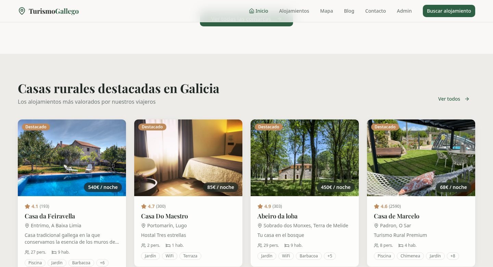The width and height of the screenshot is (493, 267).
Task: Open the Casa Do Maestro listing title
Action: (164, 216)
